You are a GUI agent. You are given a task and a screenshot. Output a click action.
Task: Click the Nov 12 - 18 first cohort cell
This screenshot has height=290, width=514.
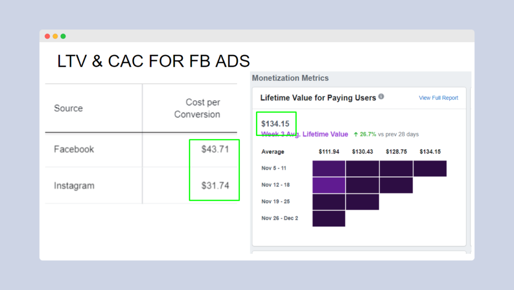click(329, 185)
